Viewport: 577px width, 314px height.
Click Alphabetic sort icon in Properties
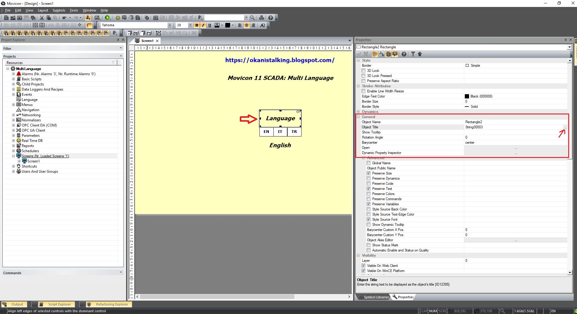[x=382, y=54]
